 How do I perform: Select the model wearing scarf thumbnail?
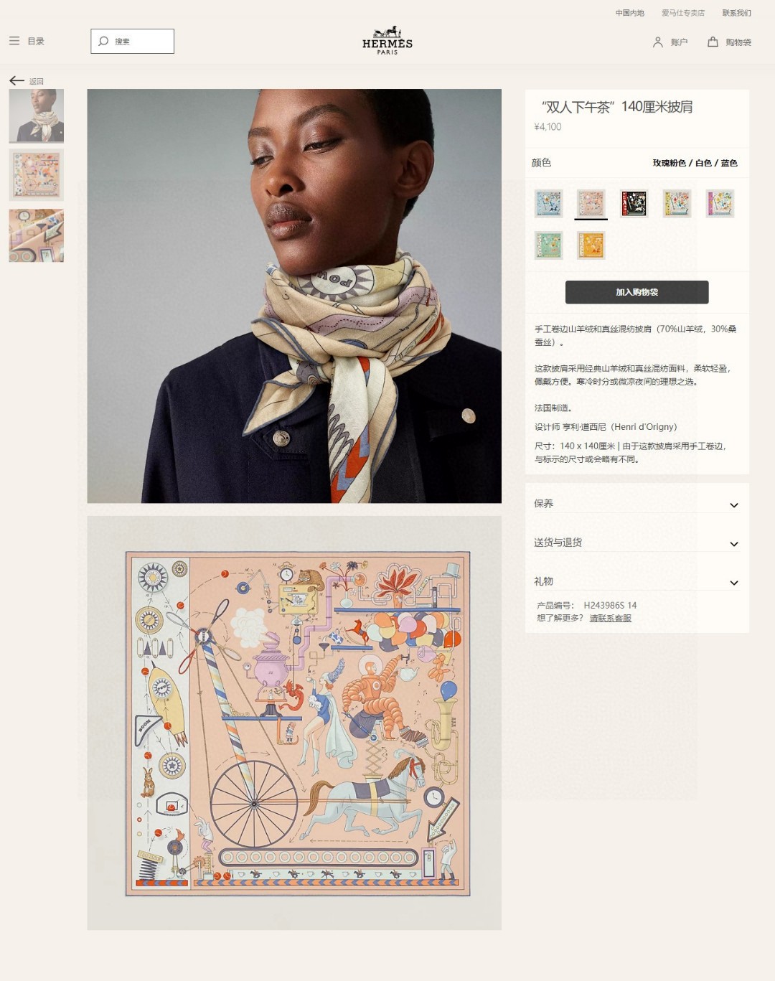pyautogui.click(x=37, y=116)
